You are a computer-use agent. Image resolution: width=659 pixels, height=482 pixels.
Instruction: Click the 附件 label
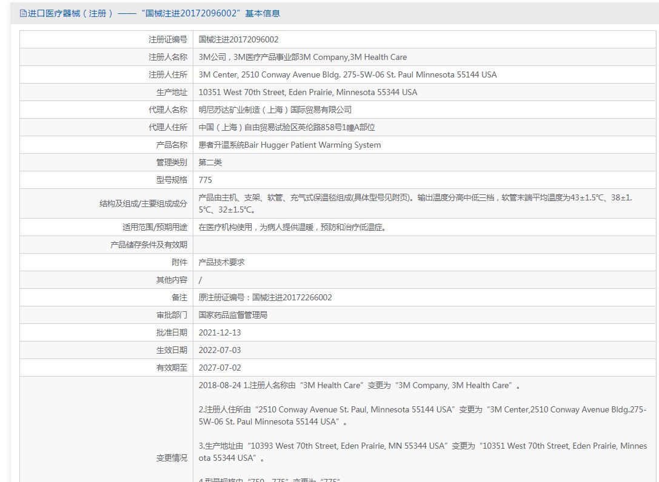tap(179, 262)
